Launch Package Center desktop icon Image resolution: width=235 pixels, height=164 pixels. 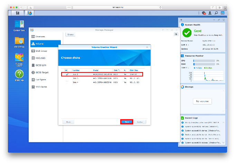[x=19, y=59]
